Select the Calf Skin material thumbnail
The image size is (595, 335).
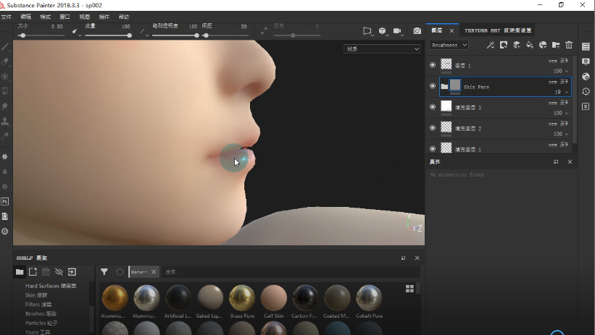(x=274, y=297)
